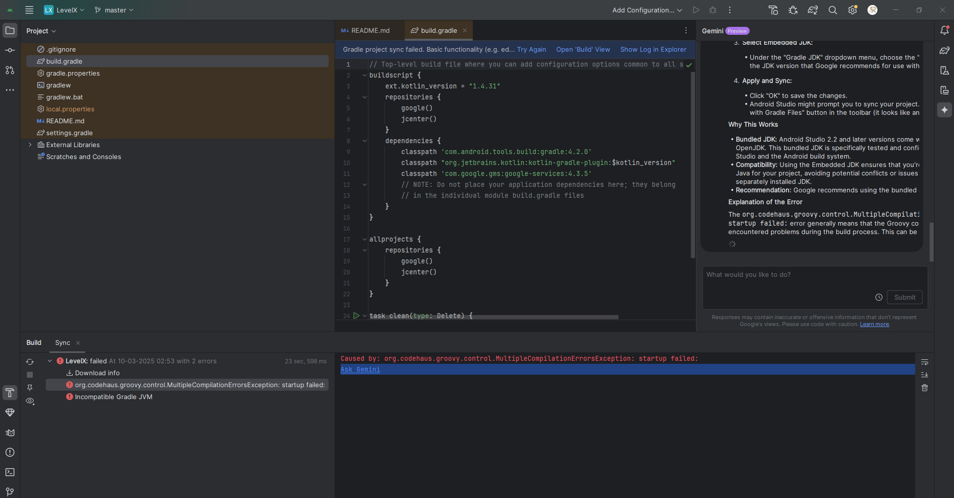This screenshot has width=954, height=498.
Task: Expand the External Libraries node
Action: coord(30,145)
